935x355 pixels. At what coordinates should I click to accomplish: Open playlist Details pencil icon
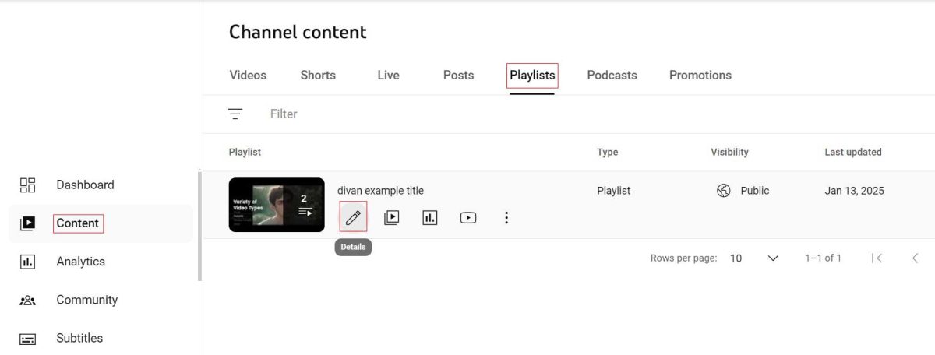(x=353, y=217)
